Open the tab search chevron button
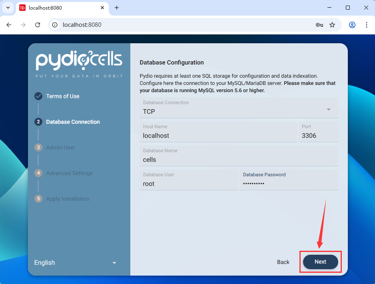This screenshot has height=284, width=375. pos(8,8)
